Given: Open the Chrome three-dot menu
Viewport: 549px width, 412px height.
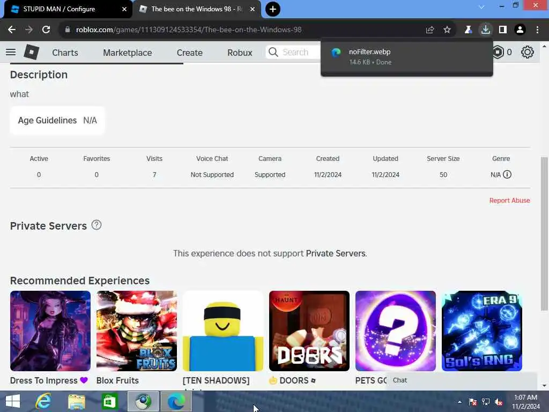Looking at the screenshot, I should coord(537,30).
